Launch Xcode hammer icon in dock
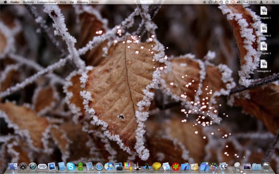This screenshot has height=174, width=279. [x=185, y=167]
